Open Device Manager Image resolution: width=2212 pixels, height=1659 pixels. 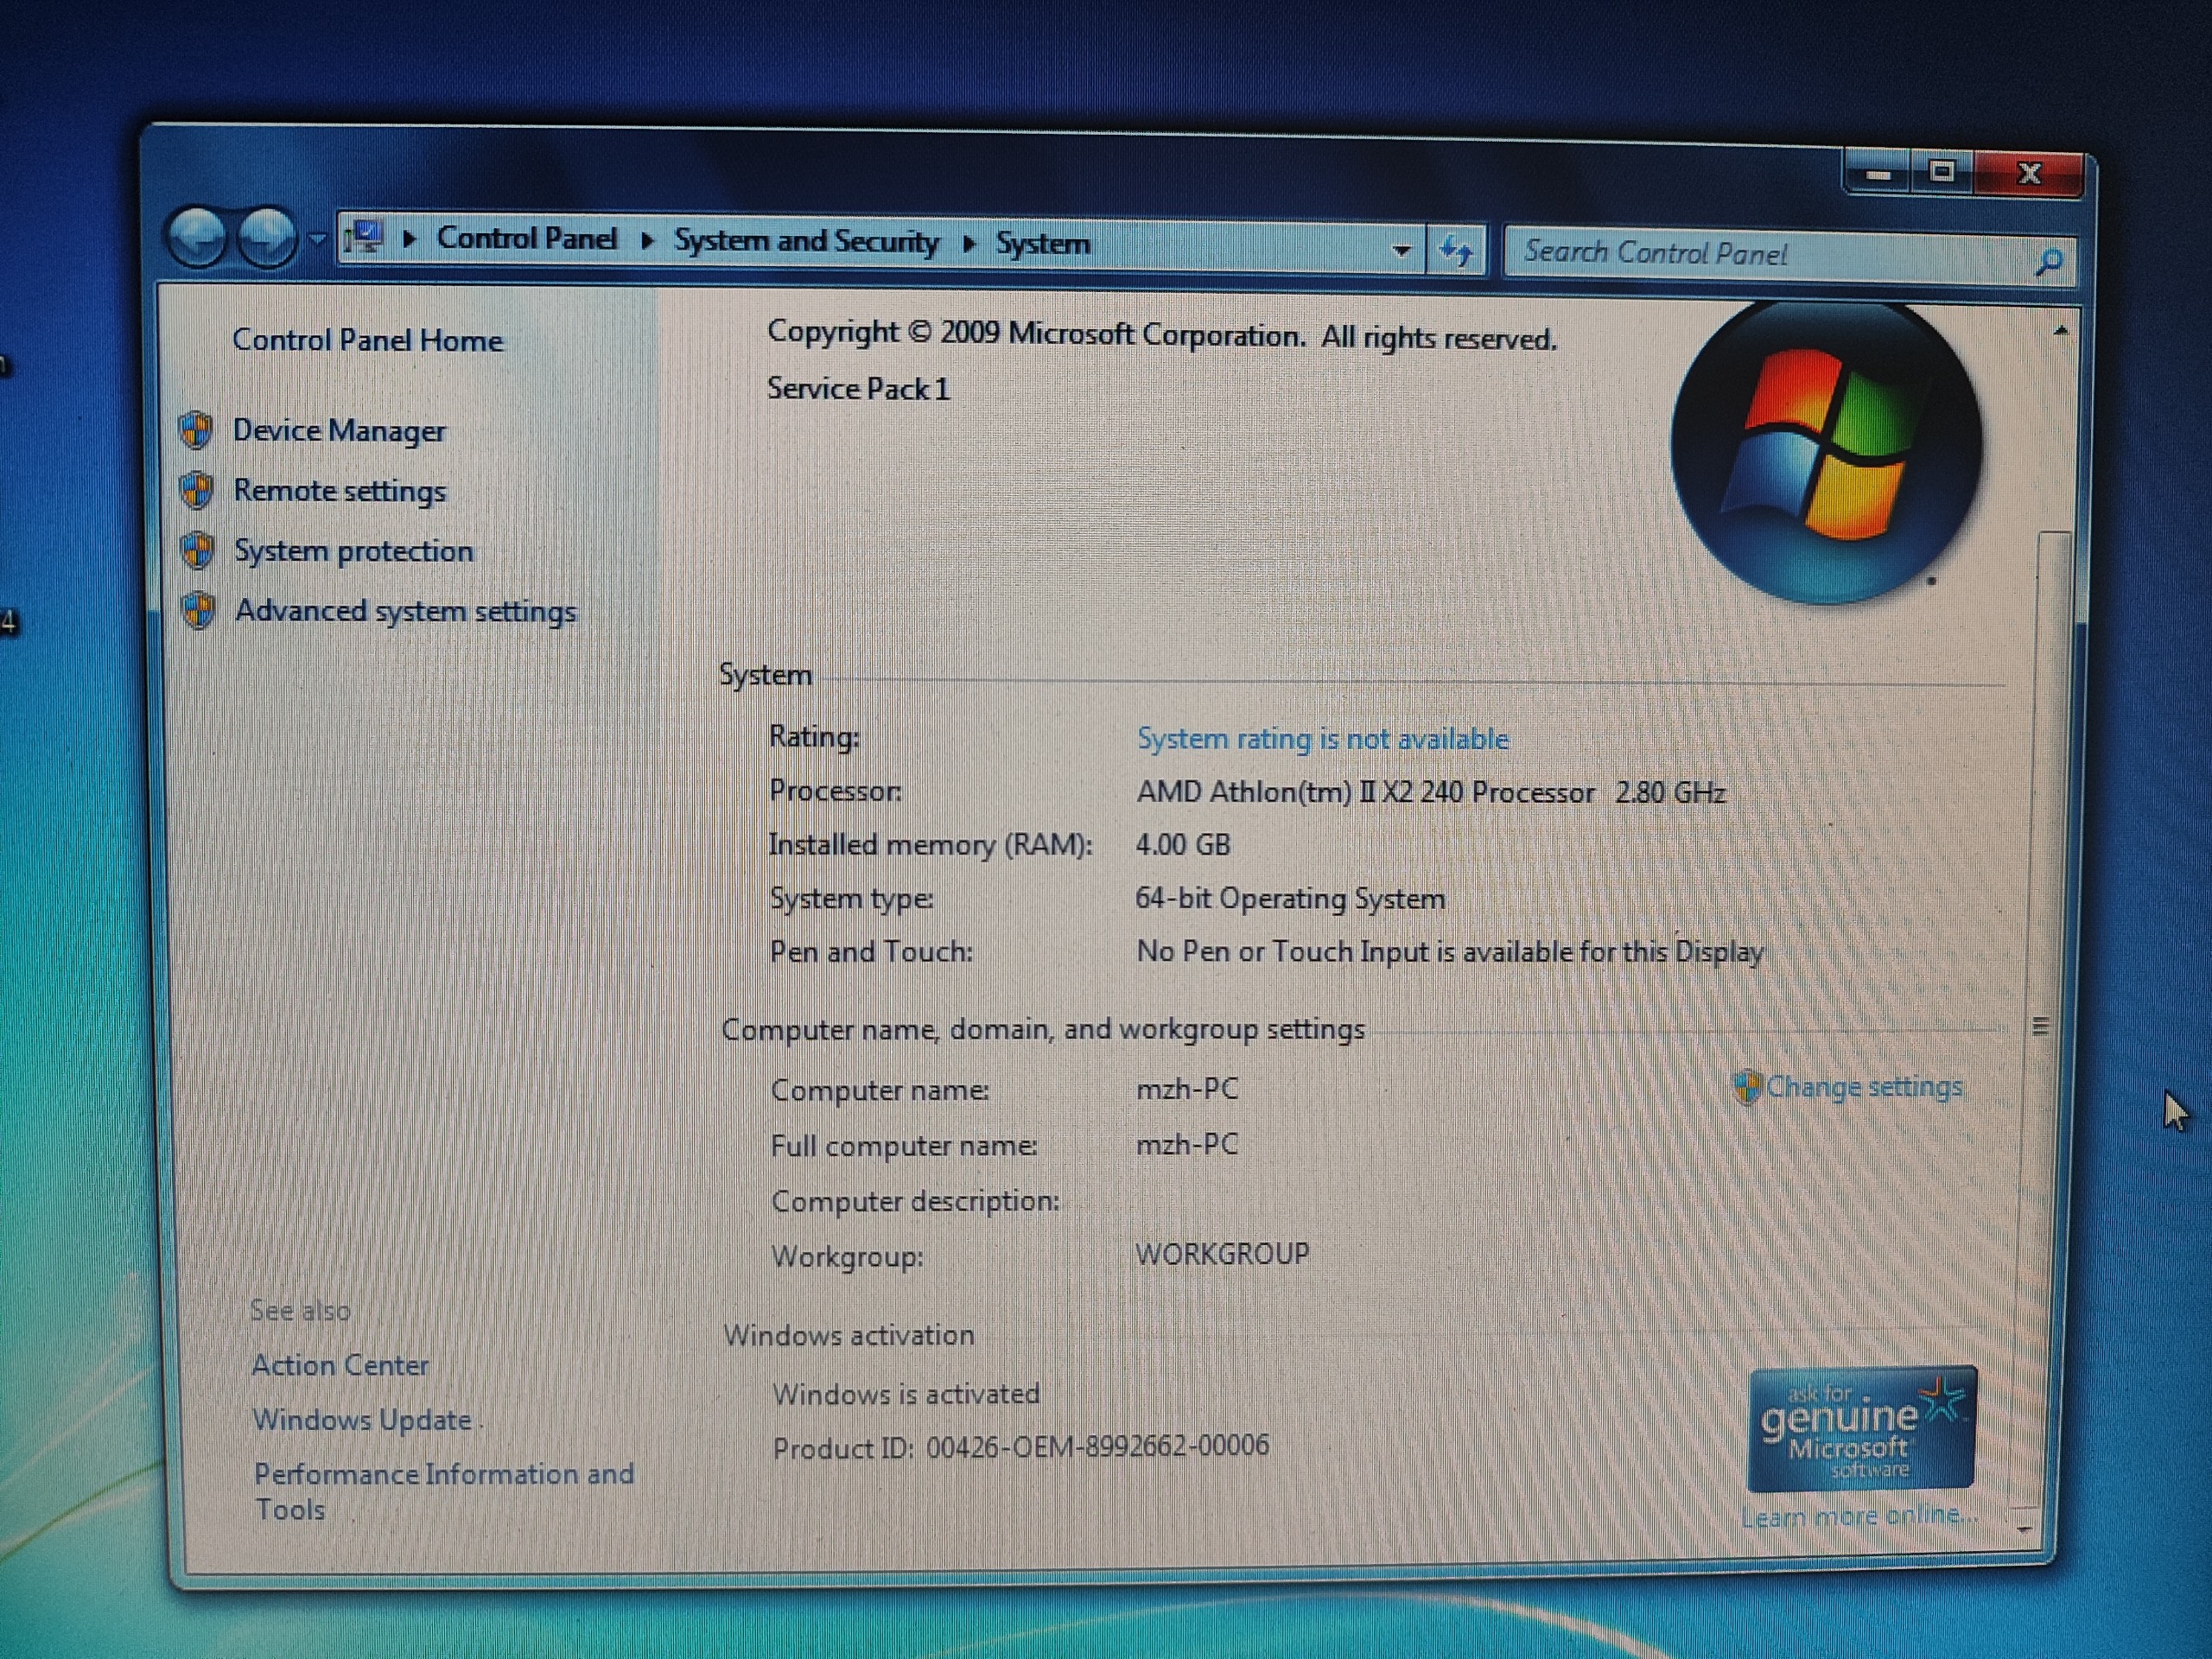pyautogui.click(x=339, y=431)
